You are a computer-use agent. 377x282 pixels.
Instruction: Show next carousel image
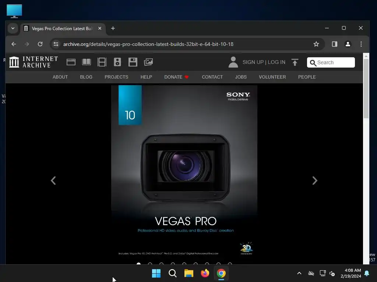pyautogui.click(x=315, y=181)
